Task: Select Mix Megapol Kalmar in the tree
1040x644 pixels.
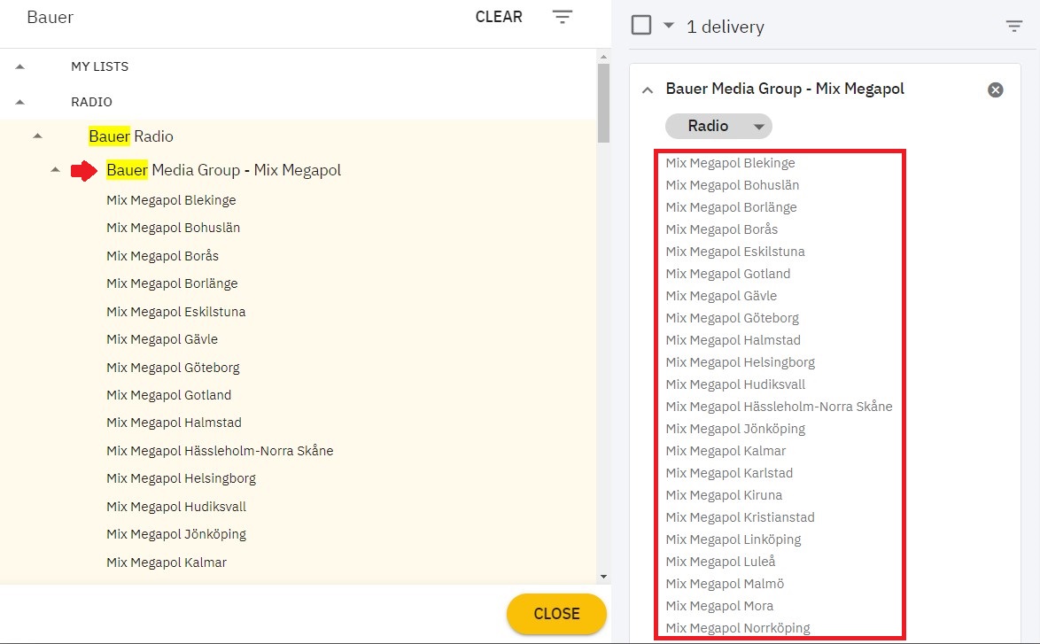Action: pos(167,563)
